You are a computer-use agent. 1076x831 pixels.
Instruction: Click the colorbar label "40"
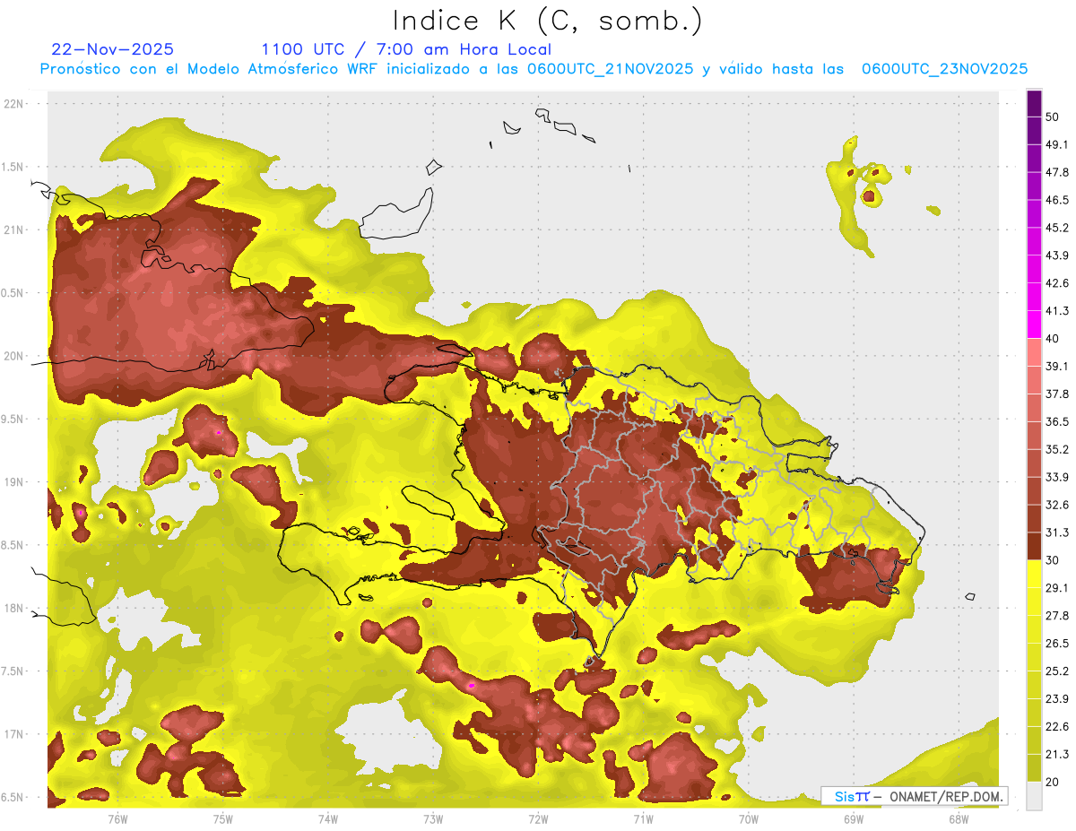pyautogui.click(x=1053, y=339)
